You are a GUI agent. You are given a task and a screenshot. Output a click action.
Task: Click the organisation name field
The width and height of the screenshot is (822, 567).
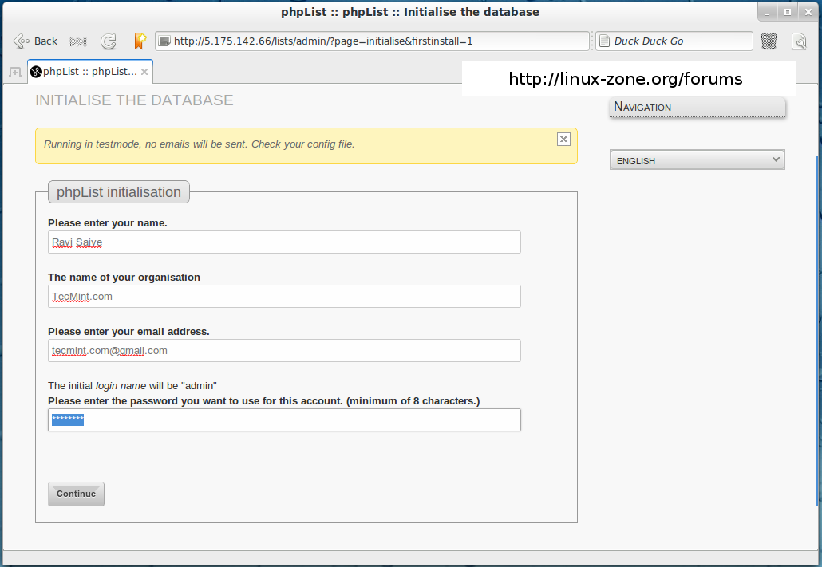tap(284, 297)
